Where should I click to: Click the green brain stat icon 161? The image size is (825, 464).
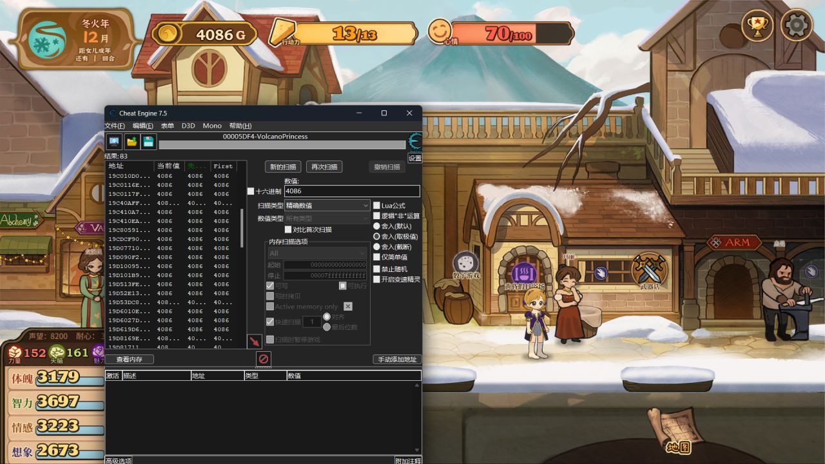coord(57,353)
